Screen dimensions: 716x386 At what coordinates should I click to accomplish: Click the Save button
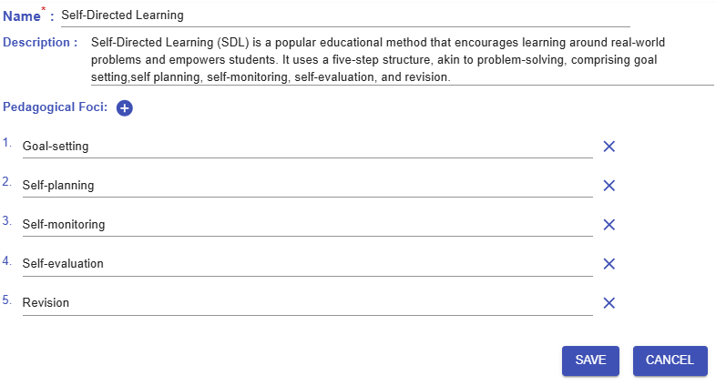click(x=590, y=361)
